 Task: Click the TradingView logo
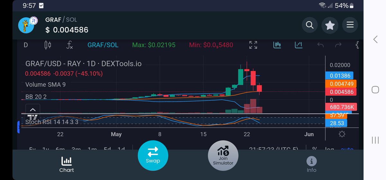(x=32, y=117)
